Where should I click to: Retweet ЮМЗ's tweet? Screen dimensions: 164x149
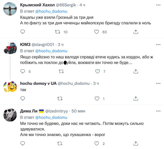61,71
